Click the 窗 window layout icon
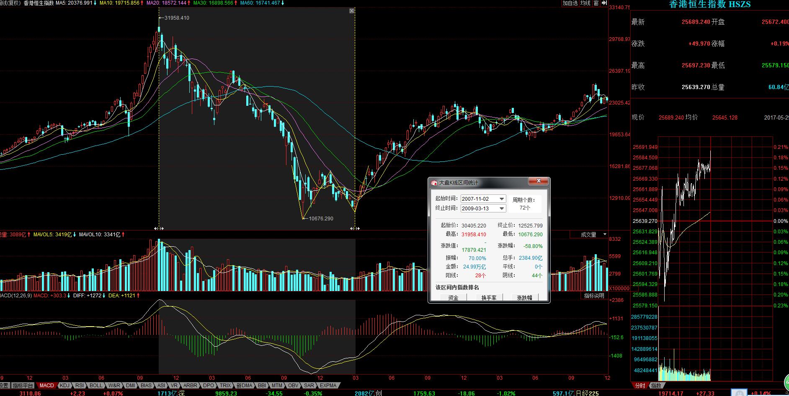789x396 pixels. (596, 3)
